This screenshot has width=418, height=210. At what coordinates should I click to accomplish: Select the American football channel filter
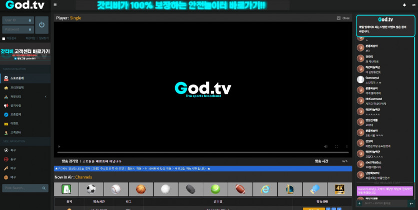tap(240, 189)
